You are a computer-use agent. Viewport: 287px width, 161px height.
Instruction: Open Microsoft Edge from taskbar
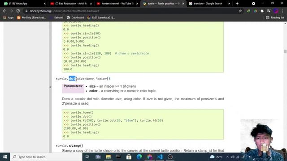pyautogui.click(x=139, y=157)
